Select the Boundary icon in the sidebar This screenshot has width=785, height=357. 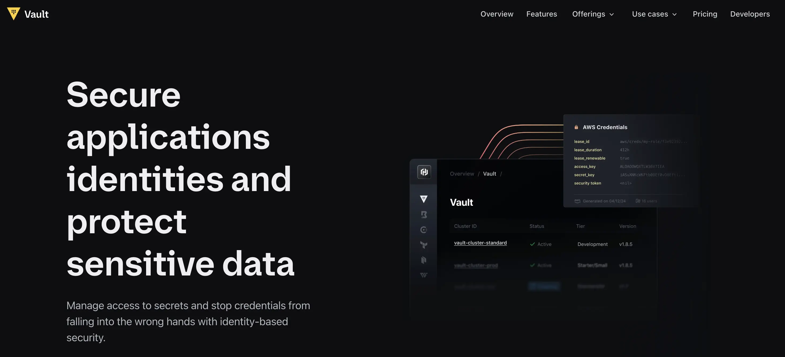tap(423, 214)
